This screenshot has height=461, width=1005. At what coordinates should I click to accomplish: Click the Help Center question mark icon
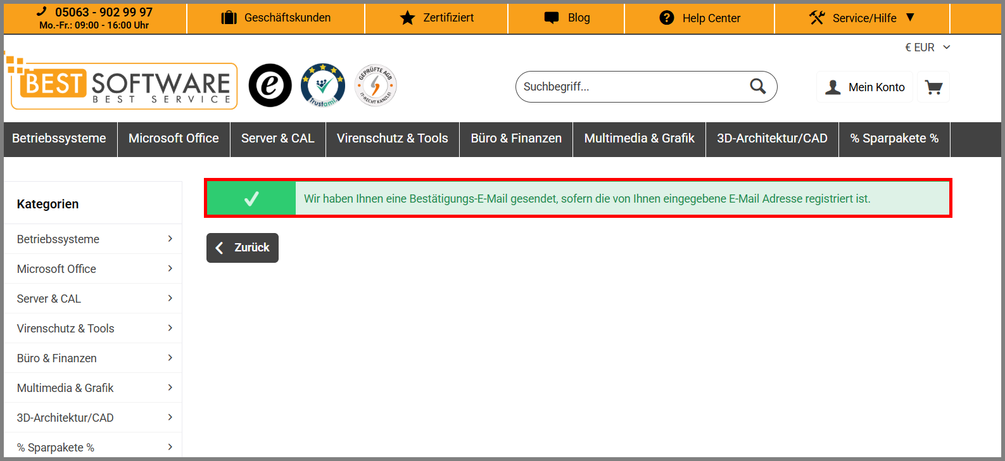(667, 18)
